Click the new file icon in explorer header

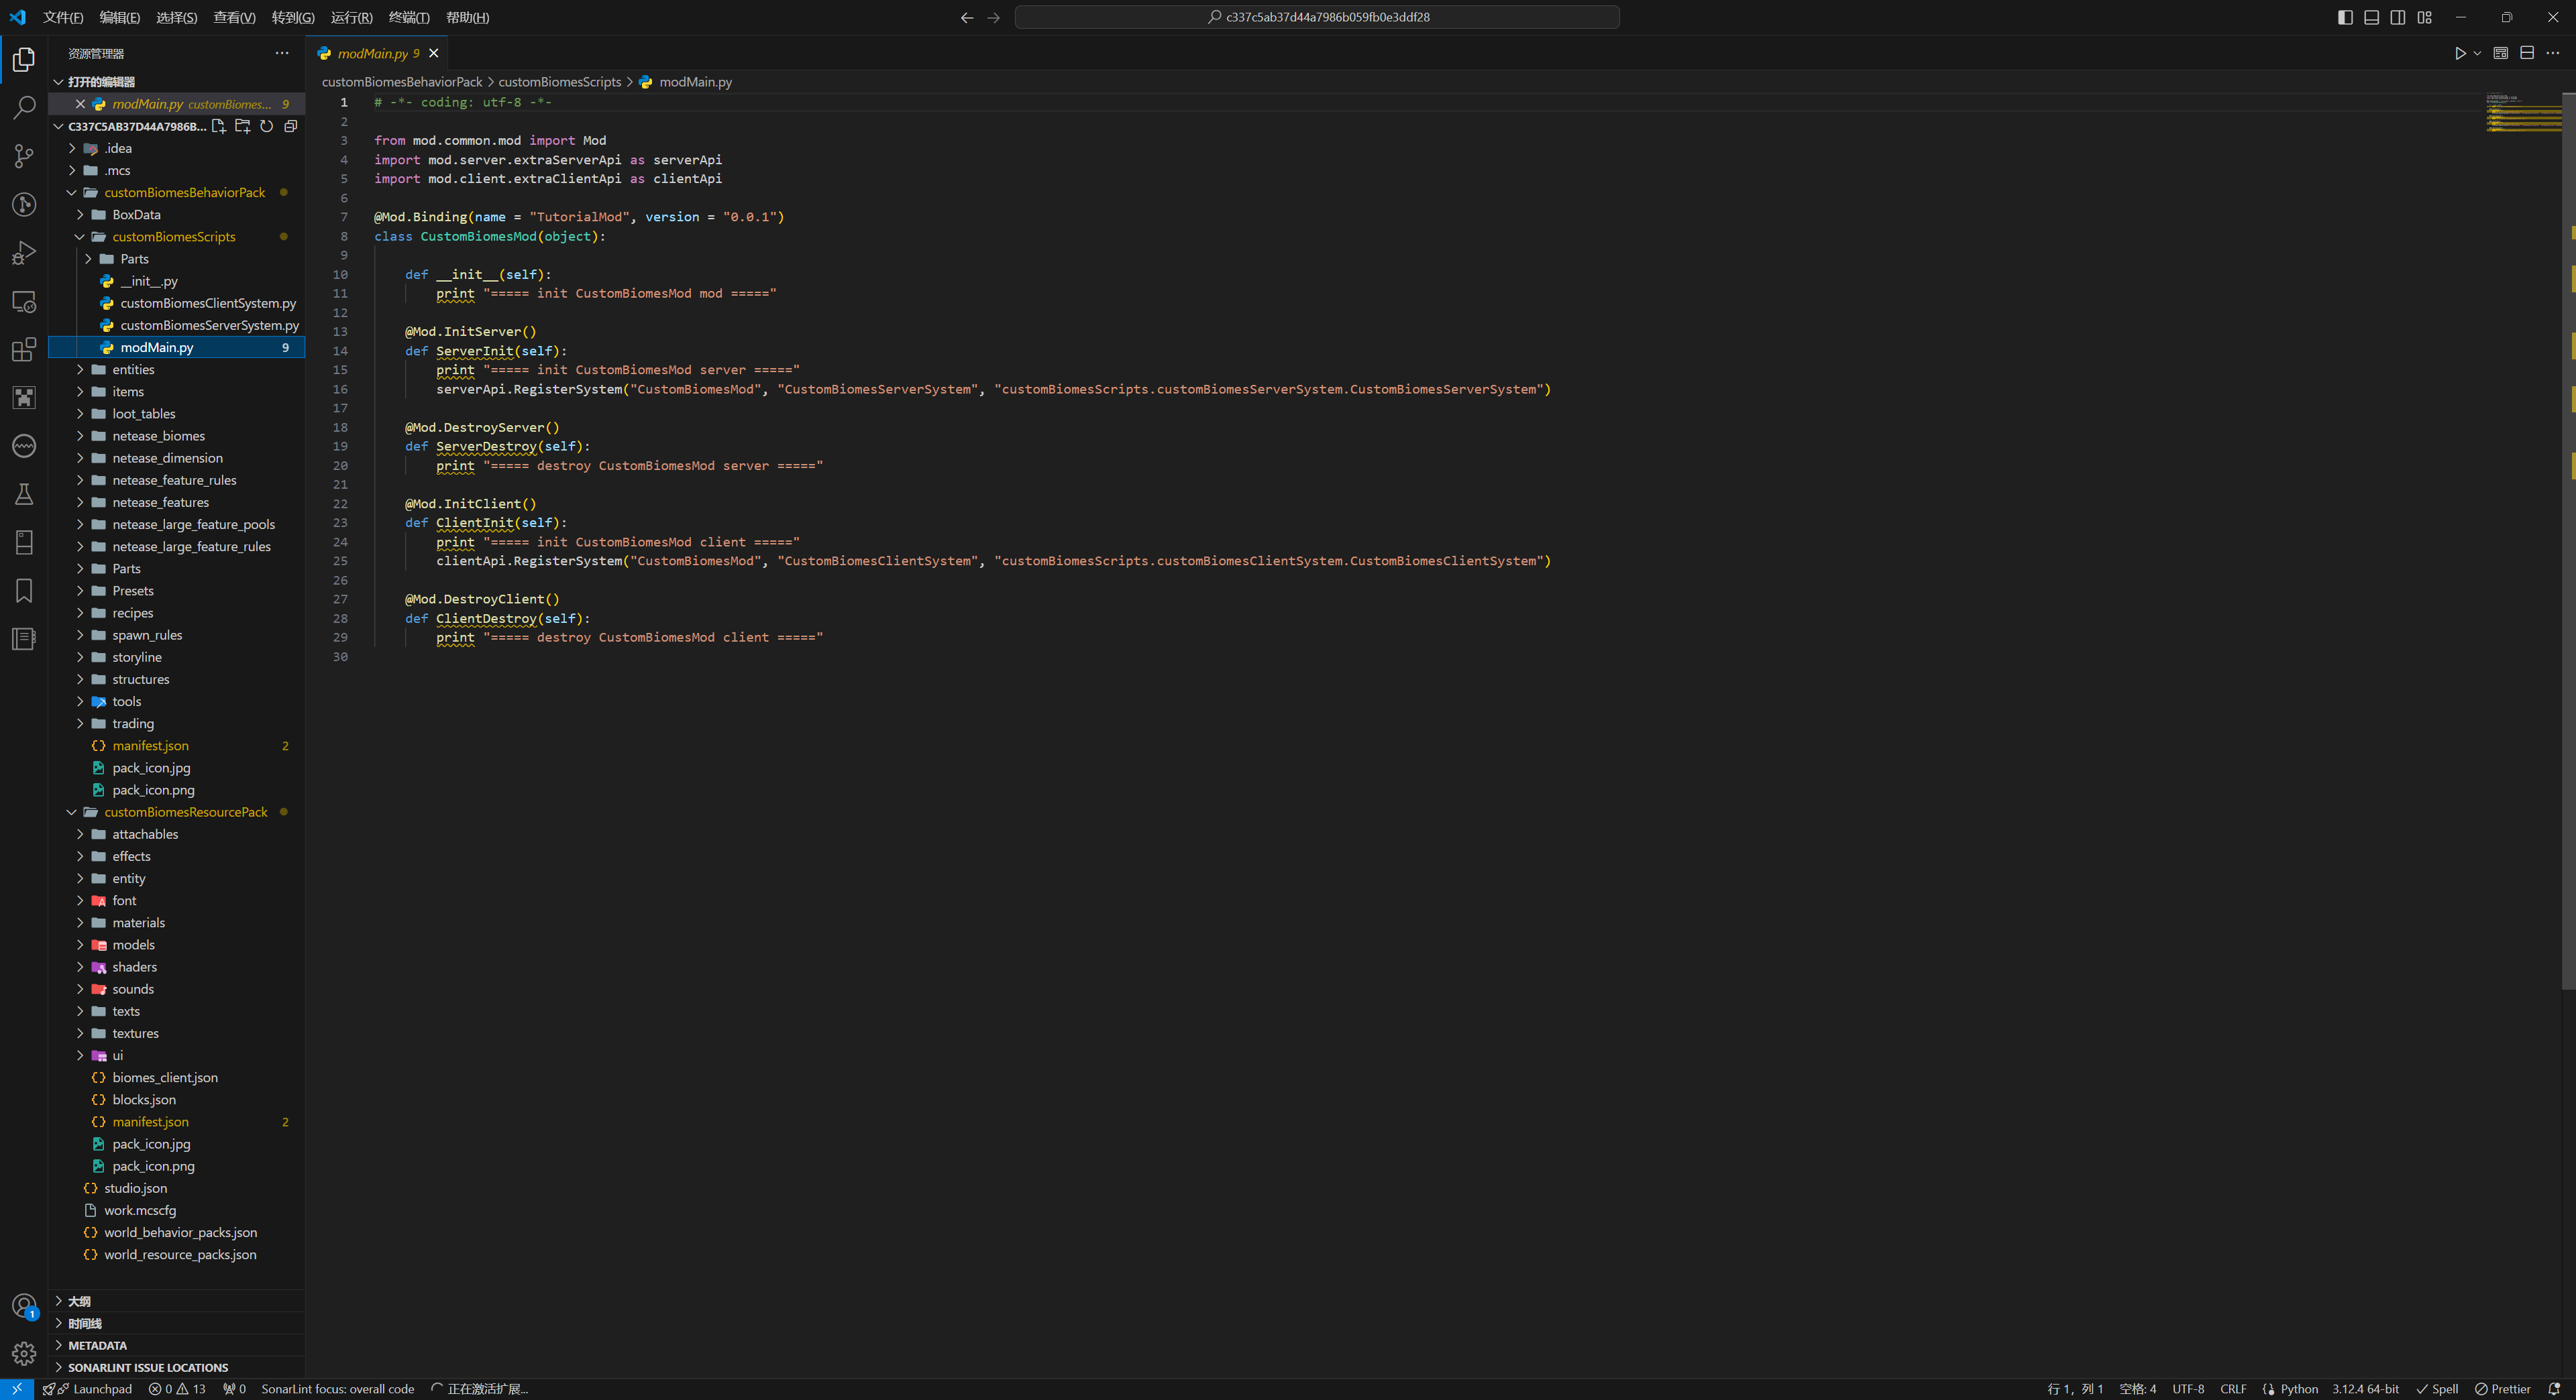click(x=219, y=127)
